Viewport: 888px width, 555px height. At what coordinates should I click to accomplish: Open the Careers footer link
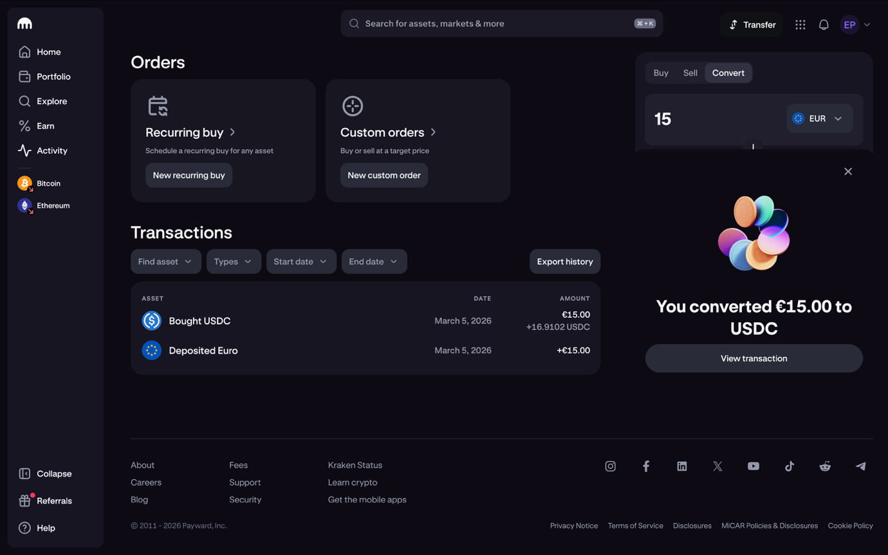click(146, 482)
